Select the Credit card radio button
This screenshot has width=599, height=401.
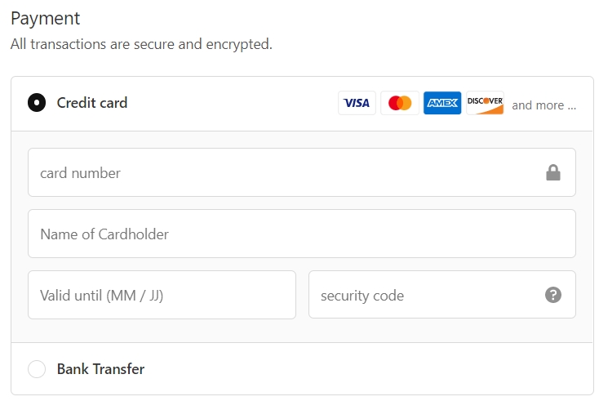coord(37,102)
